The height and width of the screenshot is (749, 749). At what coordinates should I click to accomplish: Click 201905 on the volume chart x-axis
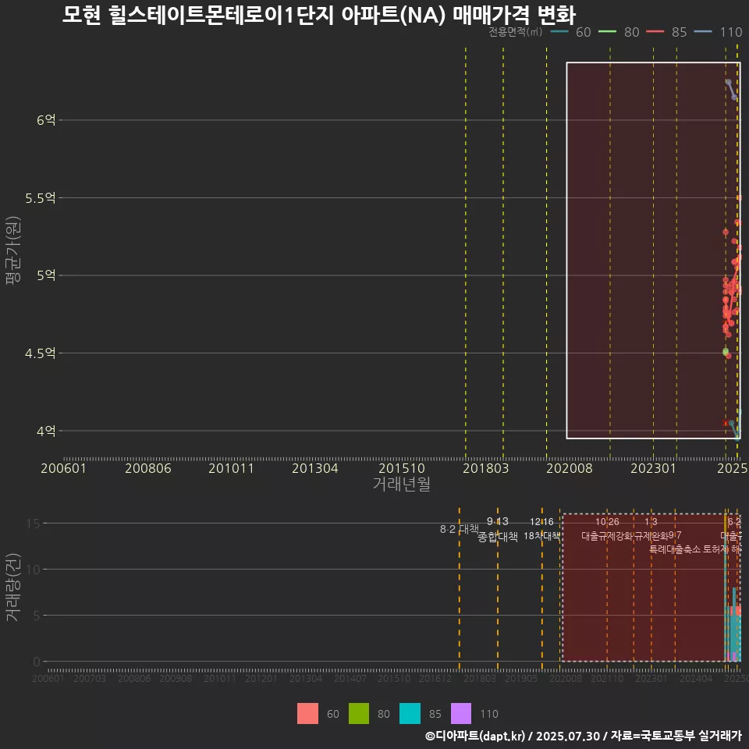(x=521, y=678)
